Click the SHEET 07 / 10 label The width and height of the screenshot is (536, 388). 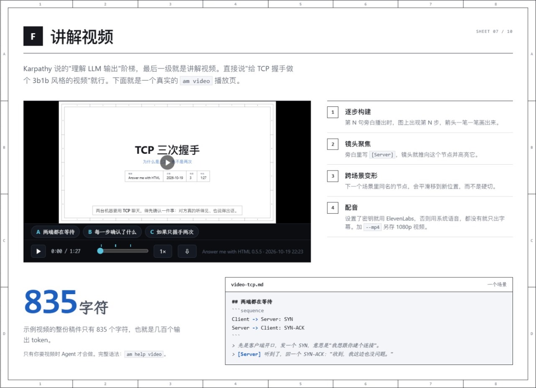(494, 31)
